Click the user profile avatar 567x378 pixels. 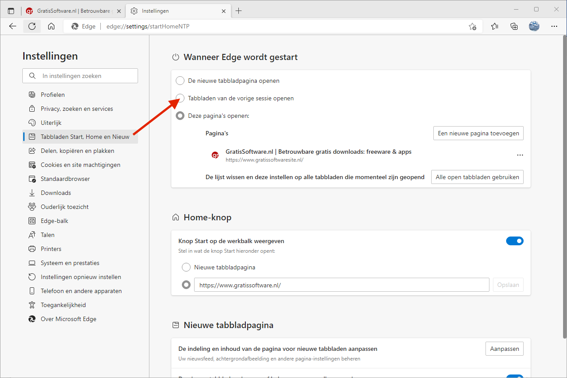(534, 26)
